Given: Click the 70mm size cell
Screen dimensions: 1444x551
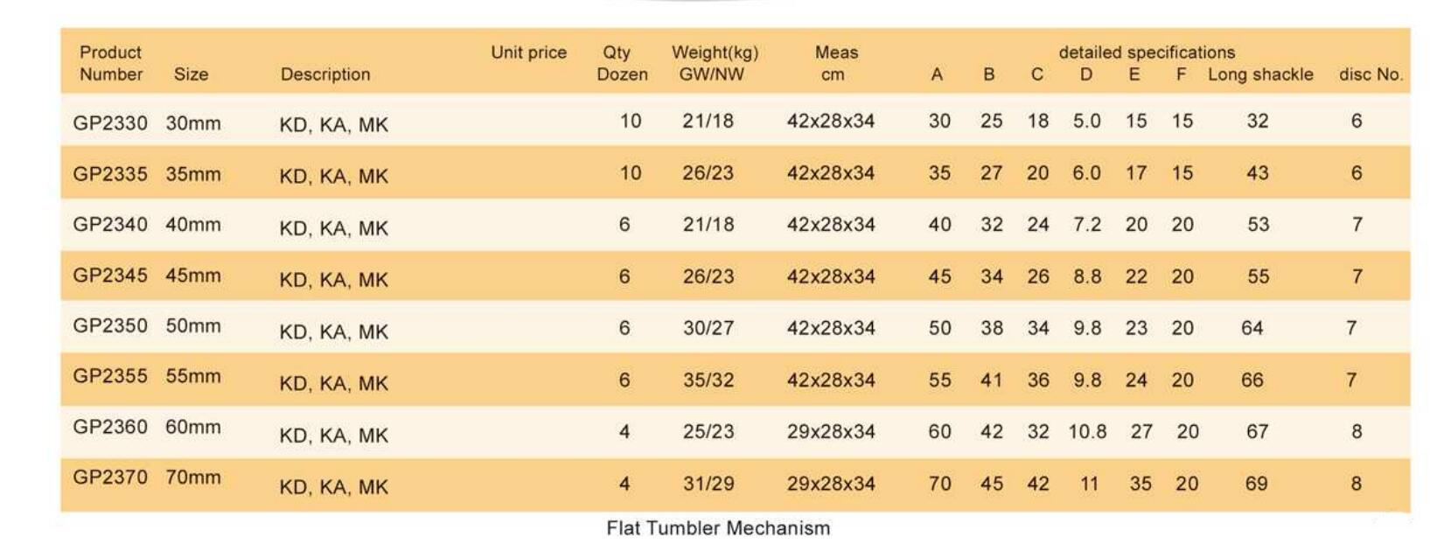Looking at the screenshot, I should 193,477.
